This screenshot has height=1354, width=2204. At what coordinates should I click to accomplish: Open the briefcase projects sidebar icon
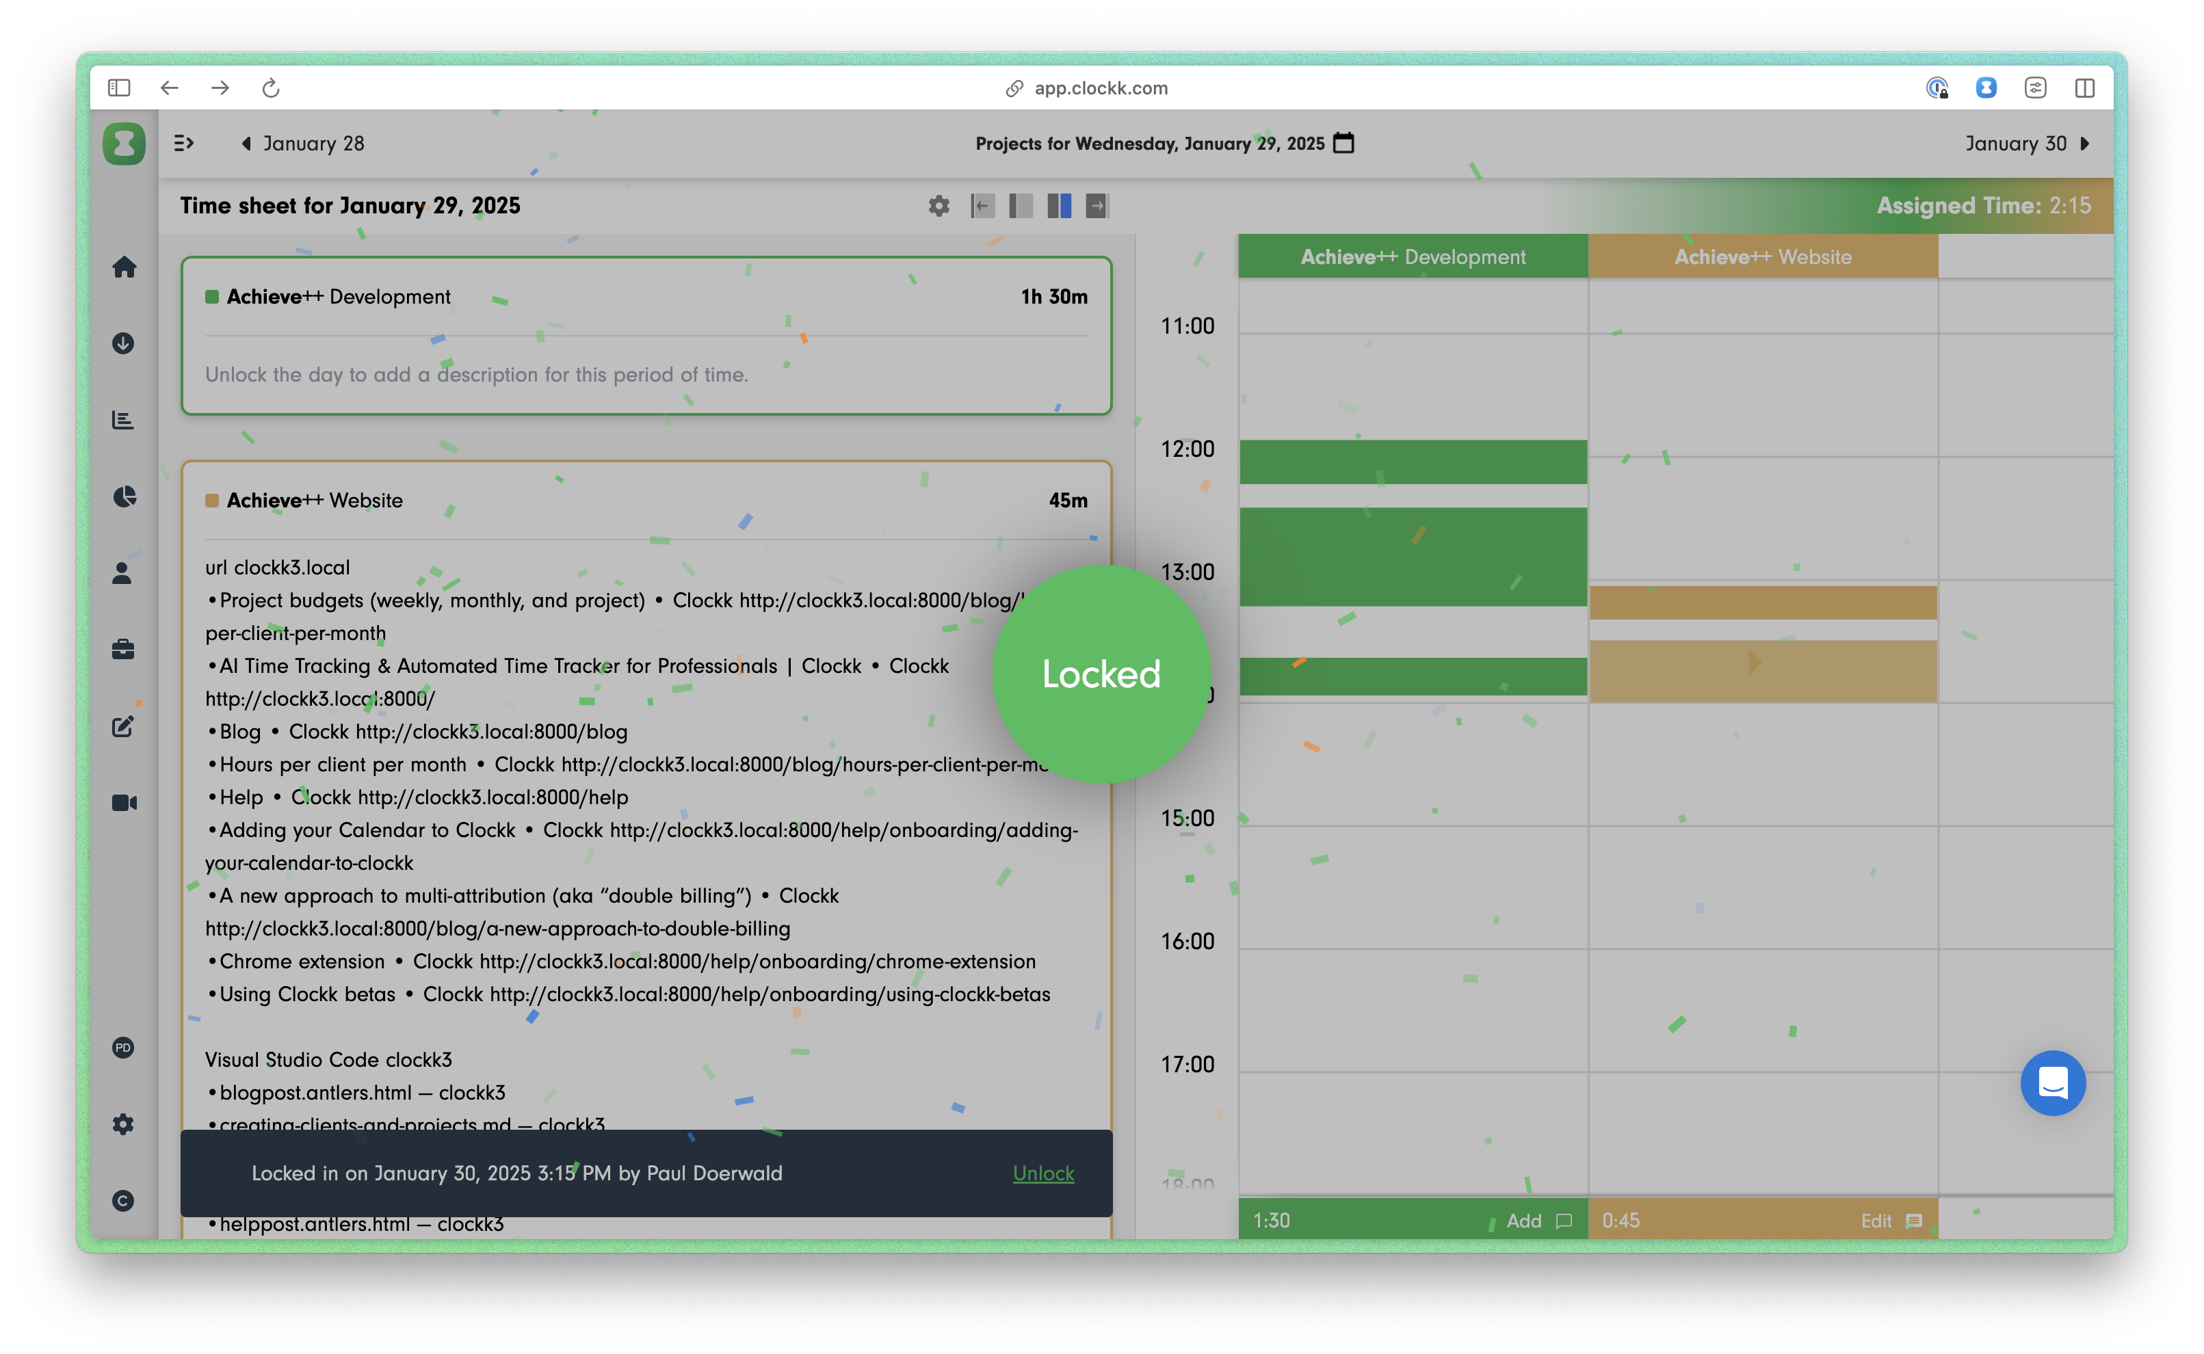[124, 649]
